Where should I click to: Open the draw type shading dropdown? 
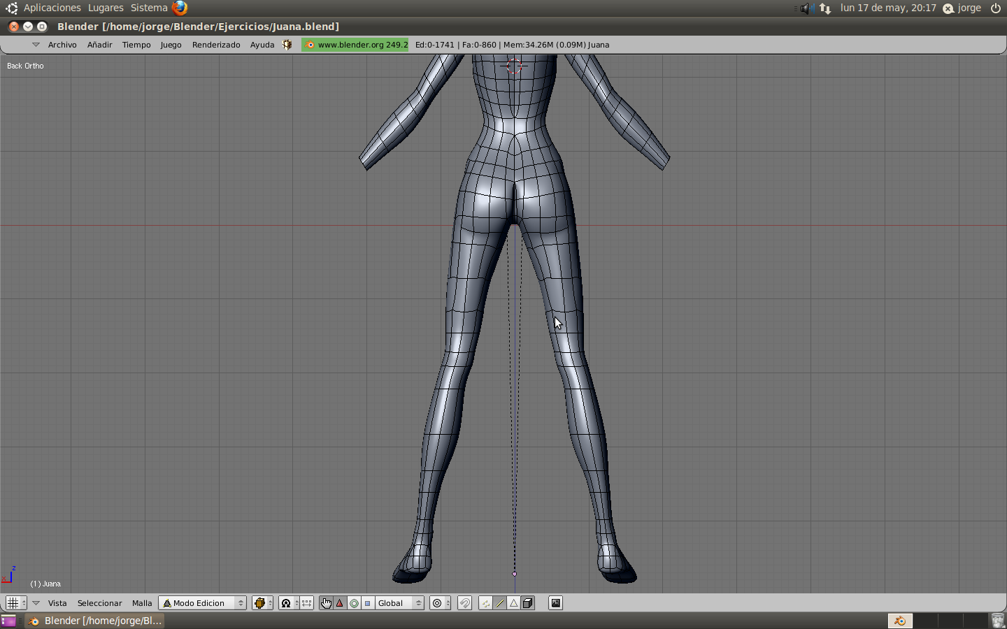[262, 603]
